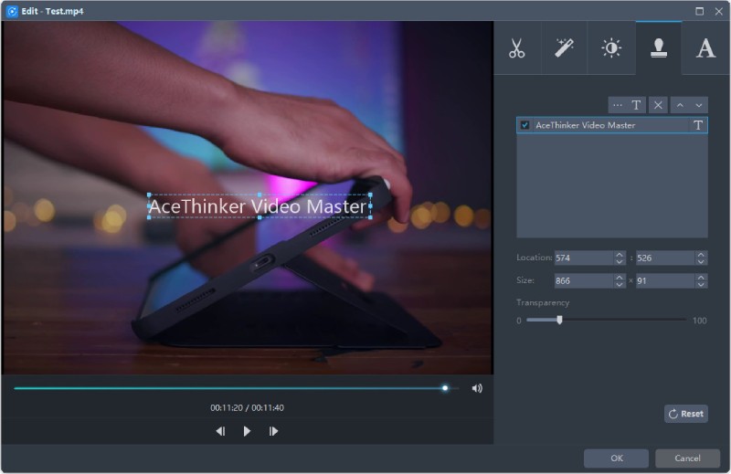Maximize the Edit window

point(699,11)
